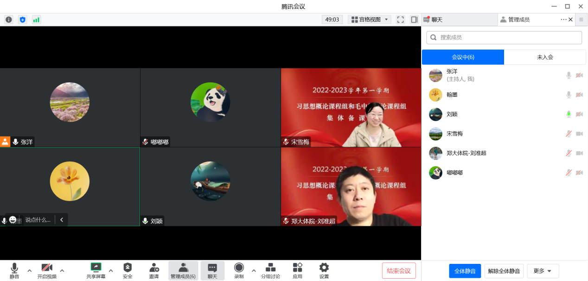Select member 翰墨 in the list
This screenshot has height=281, width=588.
(504, 94)
